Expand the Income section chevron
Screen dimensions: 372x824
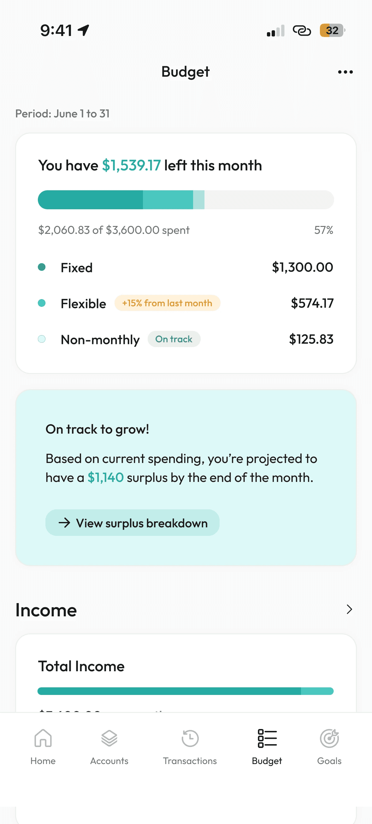[349, 609]
